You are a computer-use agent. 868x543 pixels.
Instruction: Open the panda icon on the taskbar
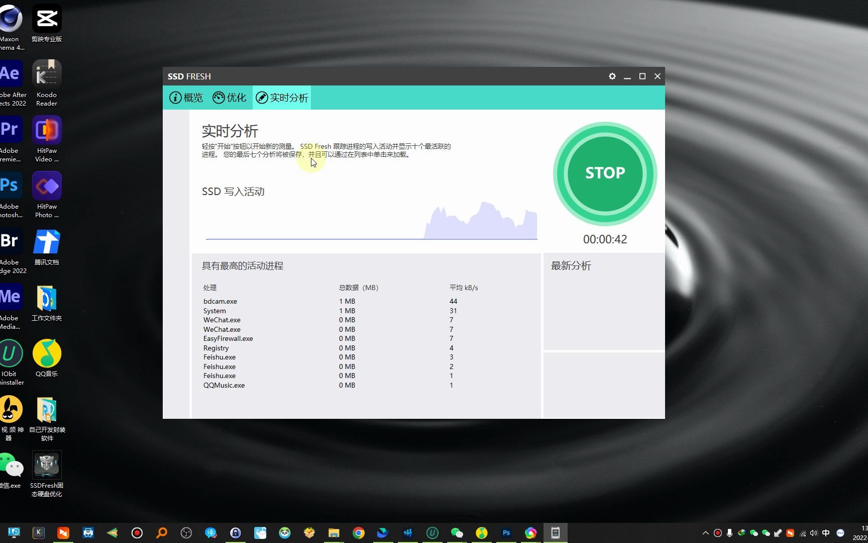pyautogui.click(x=285, y=533)
